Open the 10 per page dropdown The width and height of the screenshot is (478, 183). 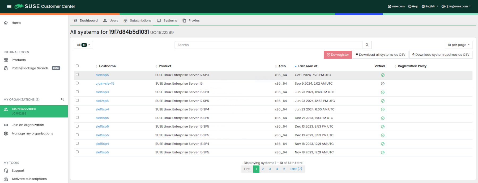point(458,45)
